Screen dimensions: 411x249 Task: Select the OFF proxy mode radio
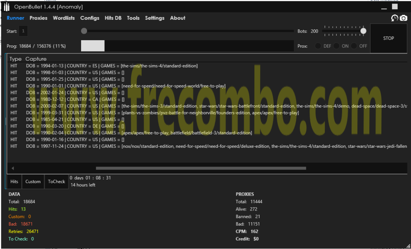tap(354, 46)
